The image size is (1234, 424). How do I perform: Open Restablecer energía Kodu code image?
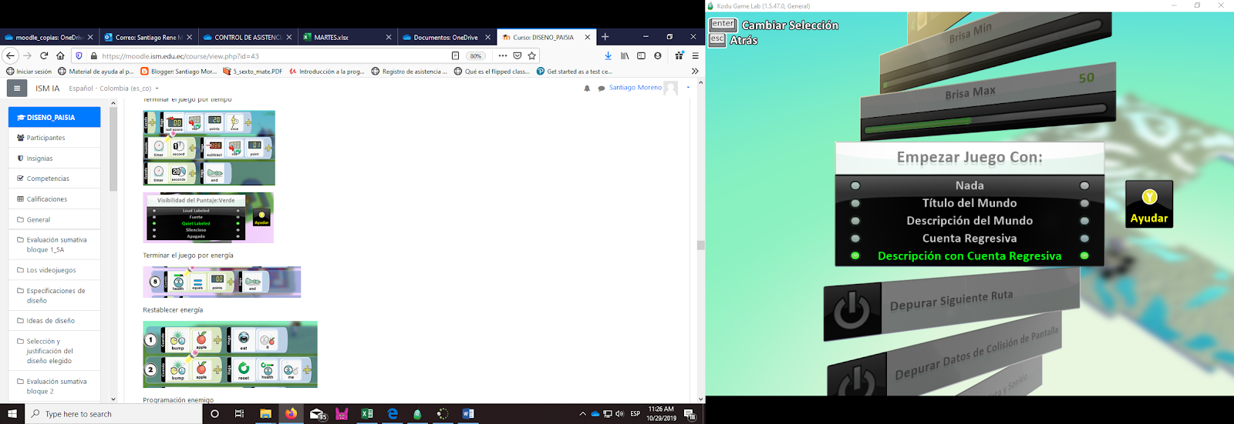[230, 354]
